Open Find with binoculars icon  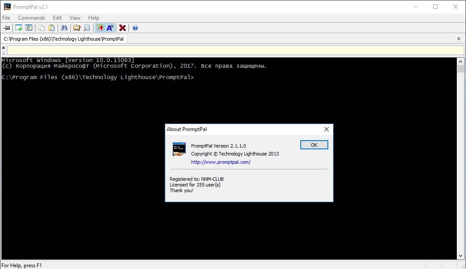64,28
